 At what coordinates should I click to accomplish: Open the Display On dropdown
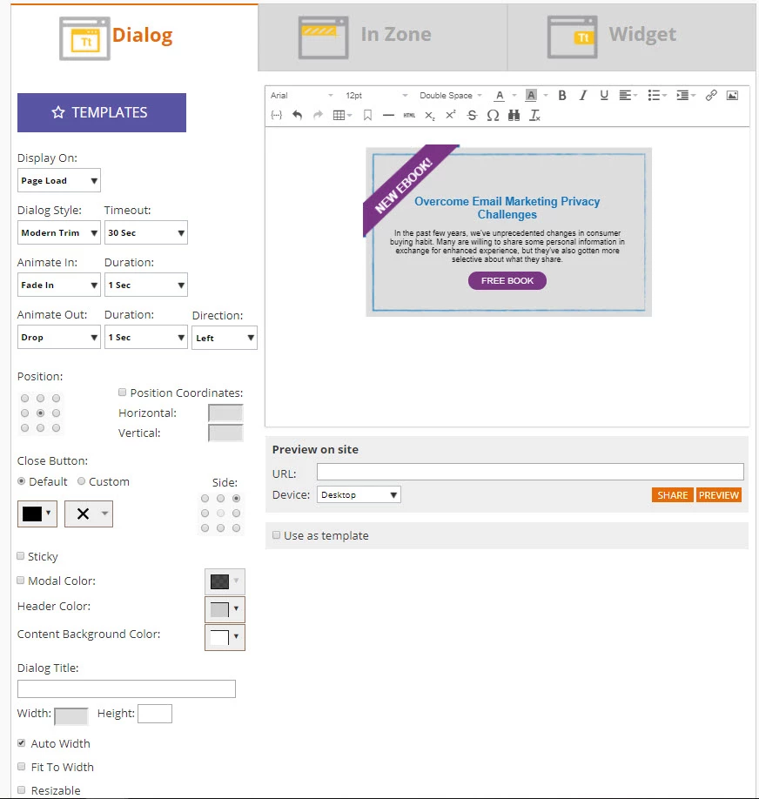coord(59,180)
